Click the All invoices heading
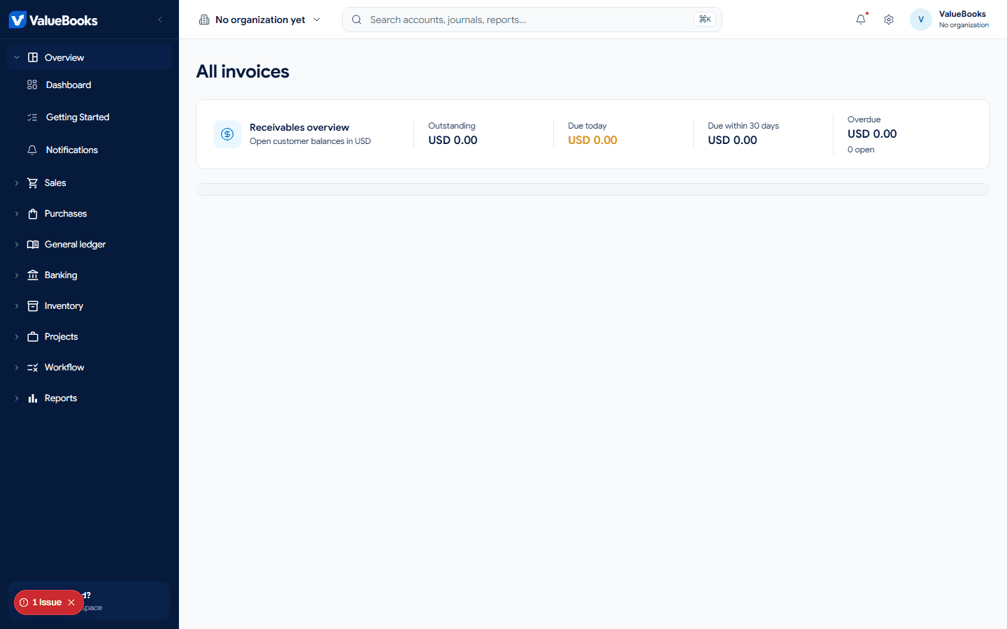1007x629 pixels. [x=243, y=71]
